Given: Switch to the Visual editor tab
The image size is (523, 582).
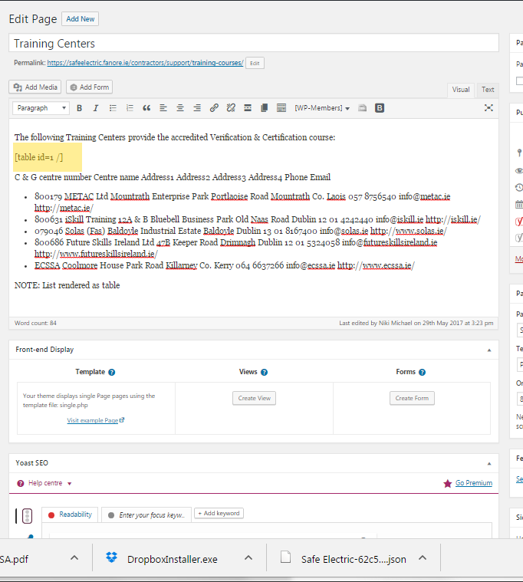Looking at the screenshot, I should (x=461, y=90).
